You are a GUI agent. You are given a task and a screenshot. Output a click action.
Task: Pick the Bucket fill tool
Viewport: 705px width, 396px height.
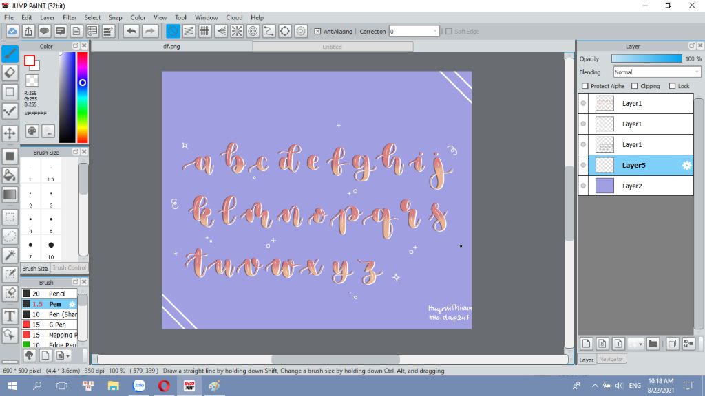(10, 175)
